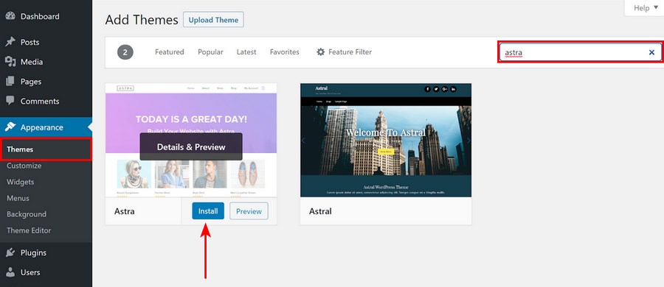Image resolution: width=664 pixels, height=287 pixels.
Task: Switch to the Featured themes tab
Action: 170,52
